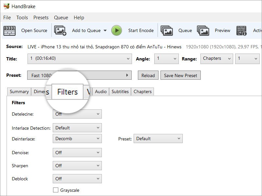
Task: Open the Tools menu
Action: tap(22, 18)
